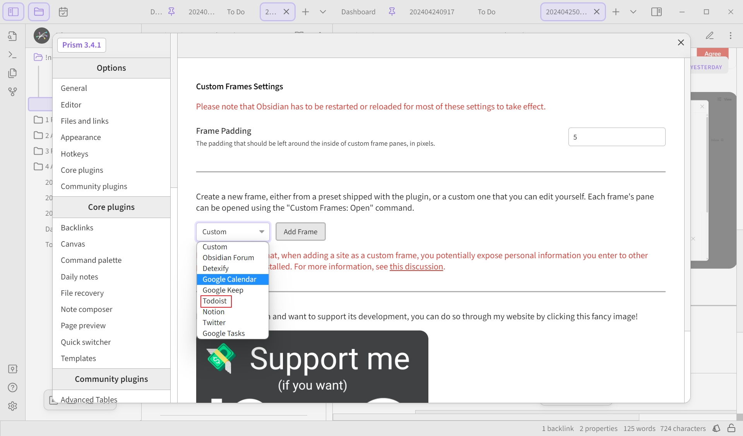Click the edit pencil icon
Image resolution: width=743 pixels, height=436 pixels.
pyautogui.click(x=710, y=36)
